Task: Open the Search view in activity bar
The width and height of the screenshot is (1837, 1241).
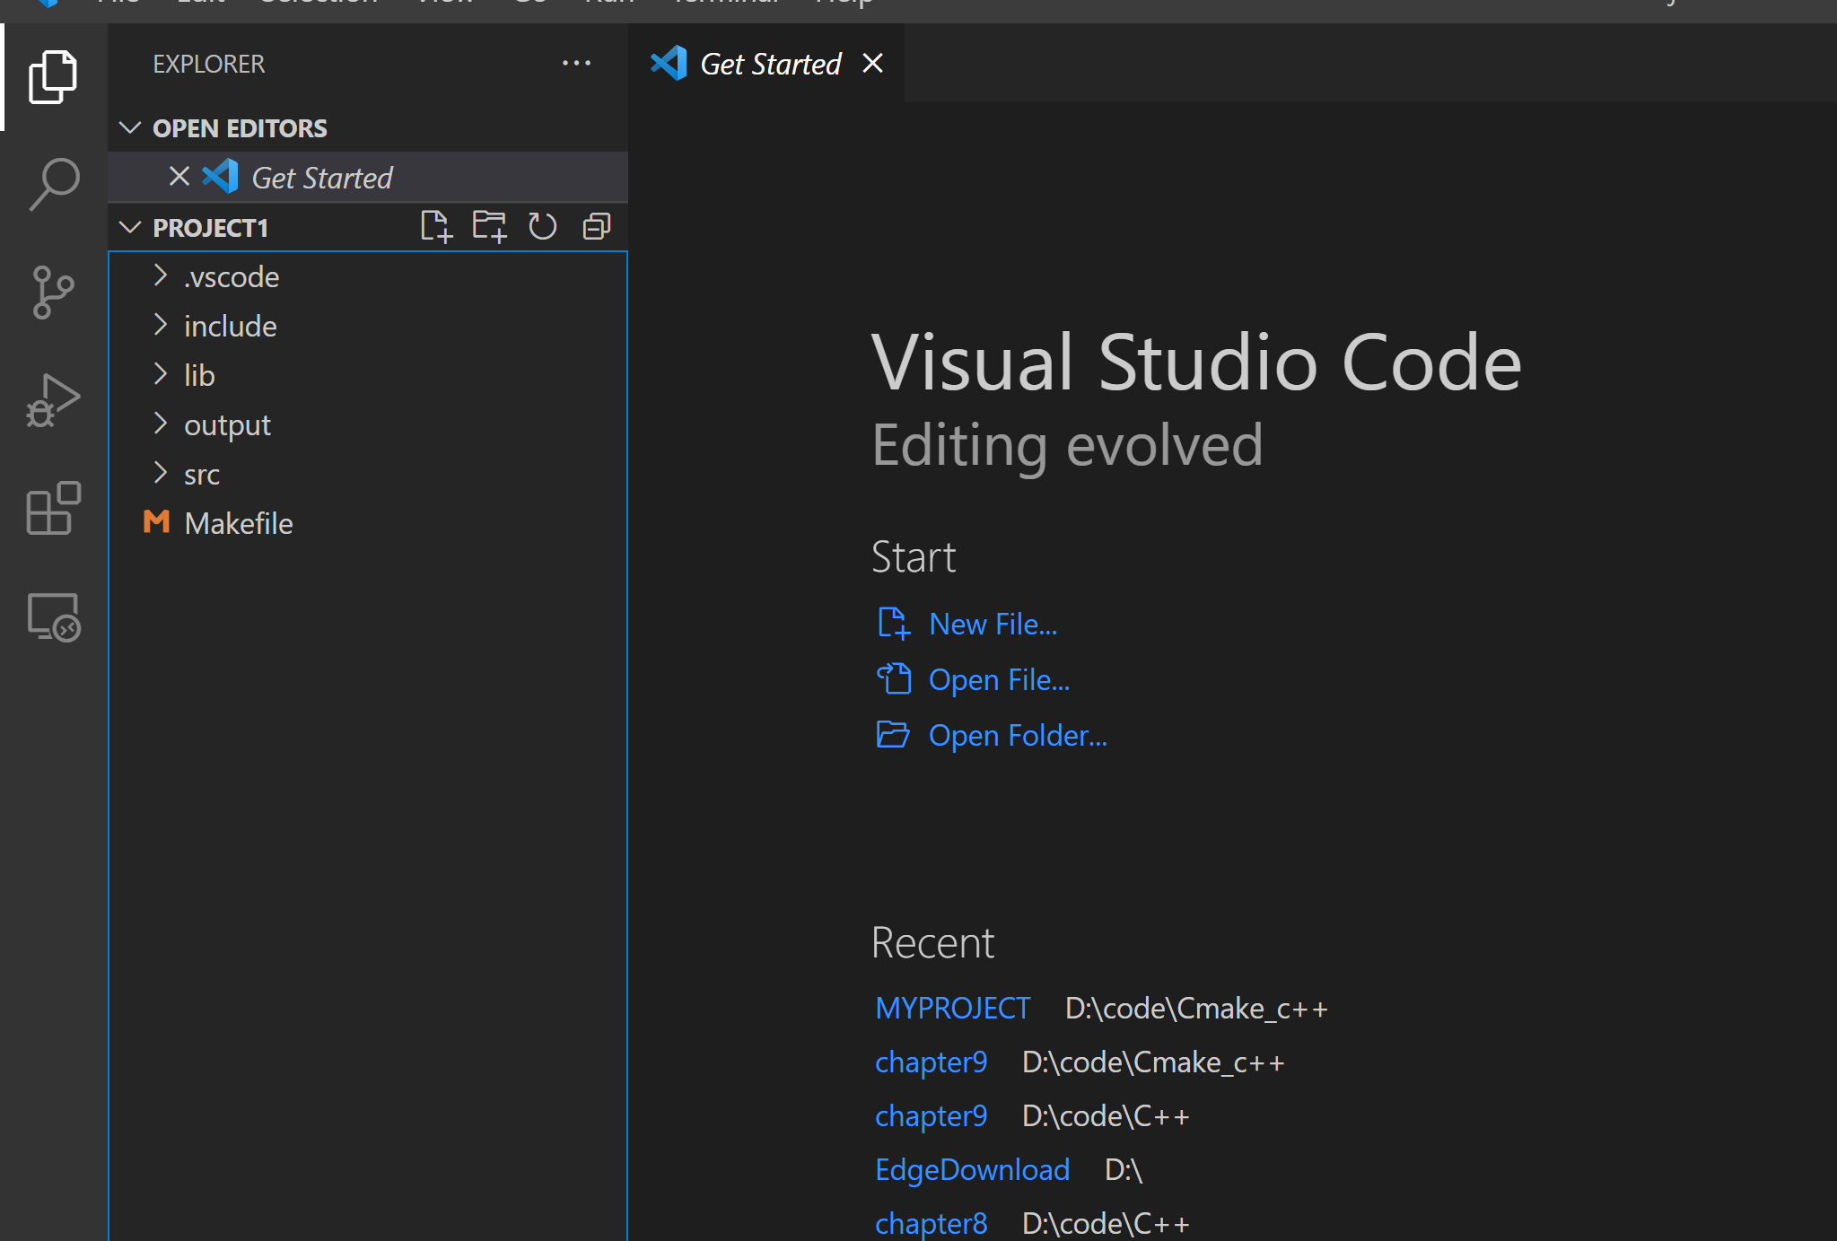Action: (54, 184)
